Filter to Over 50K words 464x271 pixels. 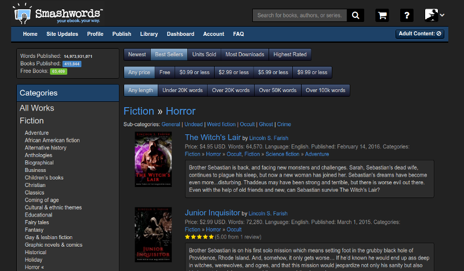coord(278,90)
